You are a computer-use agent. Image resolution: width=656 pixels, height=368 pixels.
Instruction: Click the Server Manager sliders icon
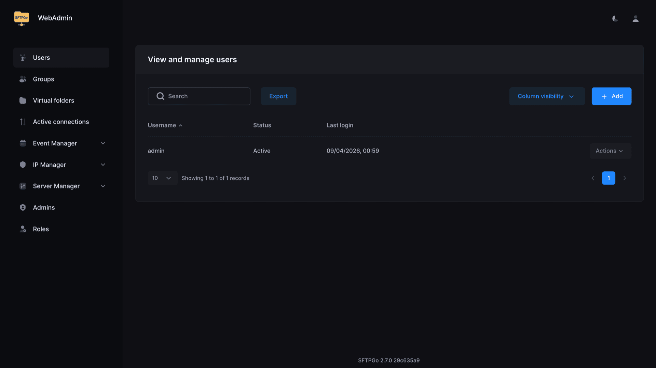(x=23, y=186)
